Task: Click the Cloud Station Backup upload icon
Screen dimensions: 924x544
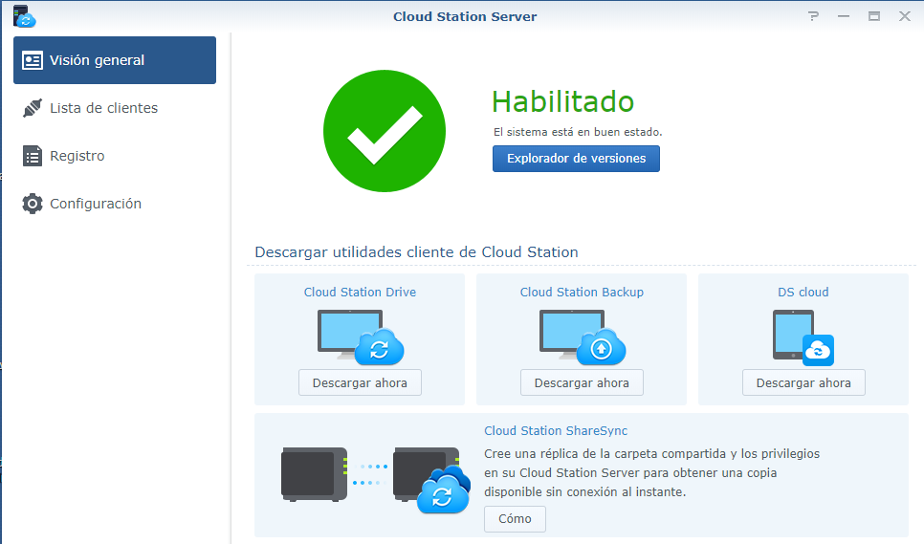Action: [583, 337]
